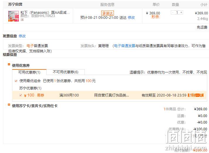Toggle the 使用最优组合 checkbox
209x153 pixels.
[x=16, y=81]
